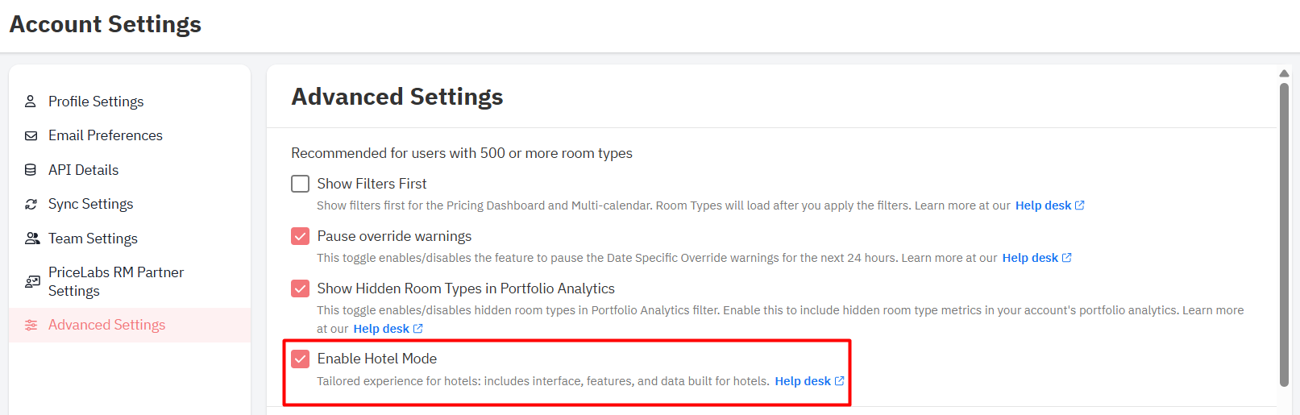Image resolution: width=1300 pixels, height=415 pixels.
Task: Enable the Show Filters First checkbox
Action: coord(300,184)
